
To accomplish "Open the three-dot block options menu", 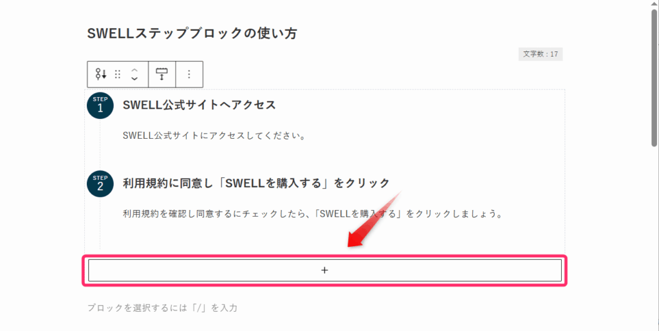I will pos(189,74).
